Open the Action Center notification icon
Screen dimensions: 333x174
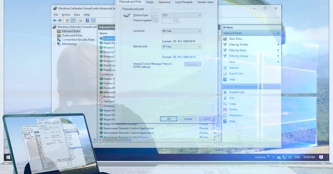coord(321,157)
